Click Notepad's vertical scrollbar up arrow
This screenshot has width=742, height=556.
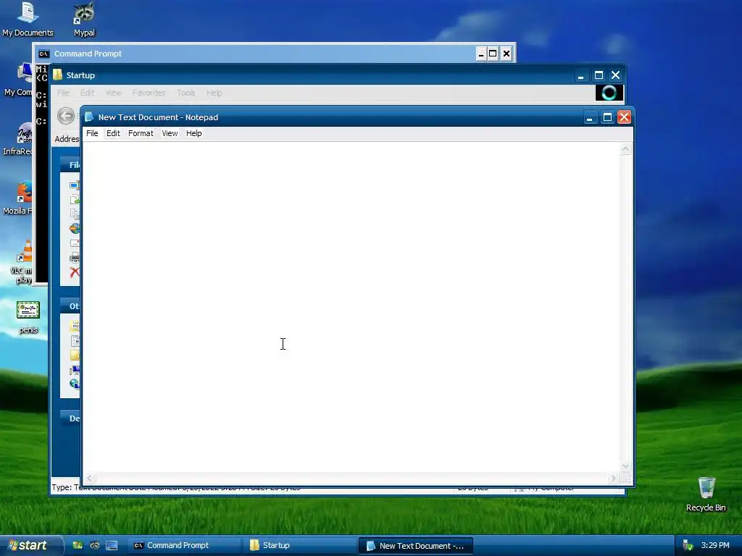point(625,149)
